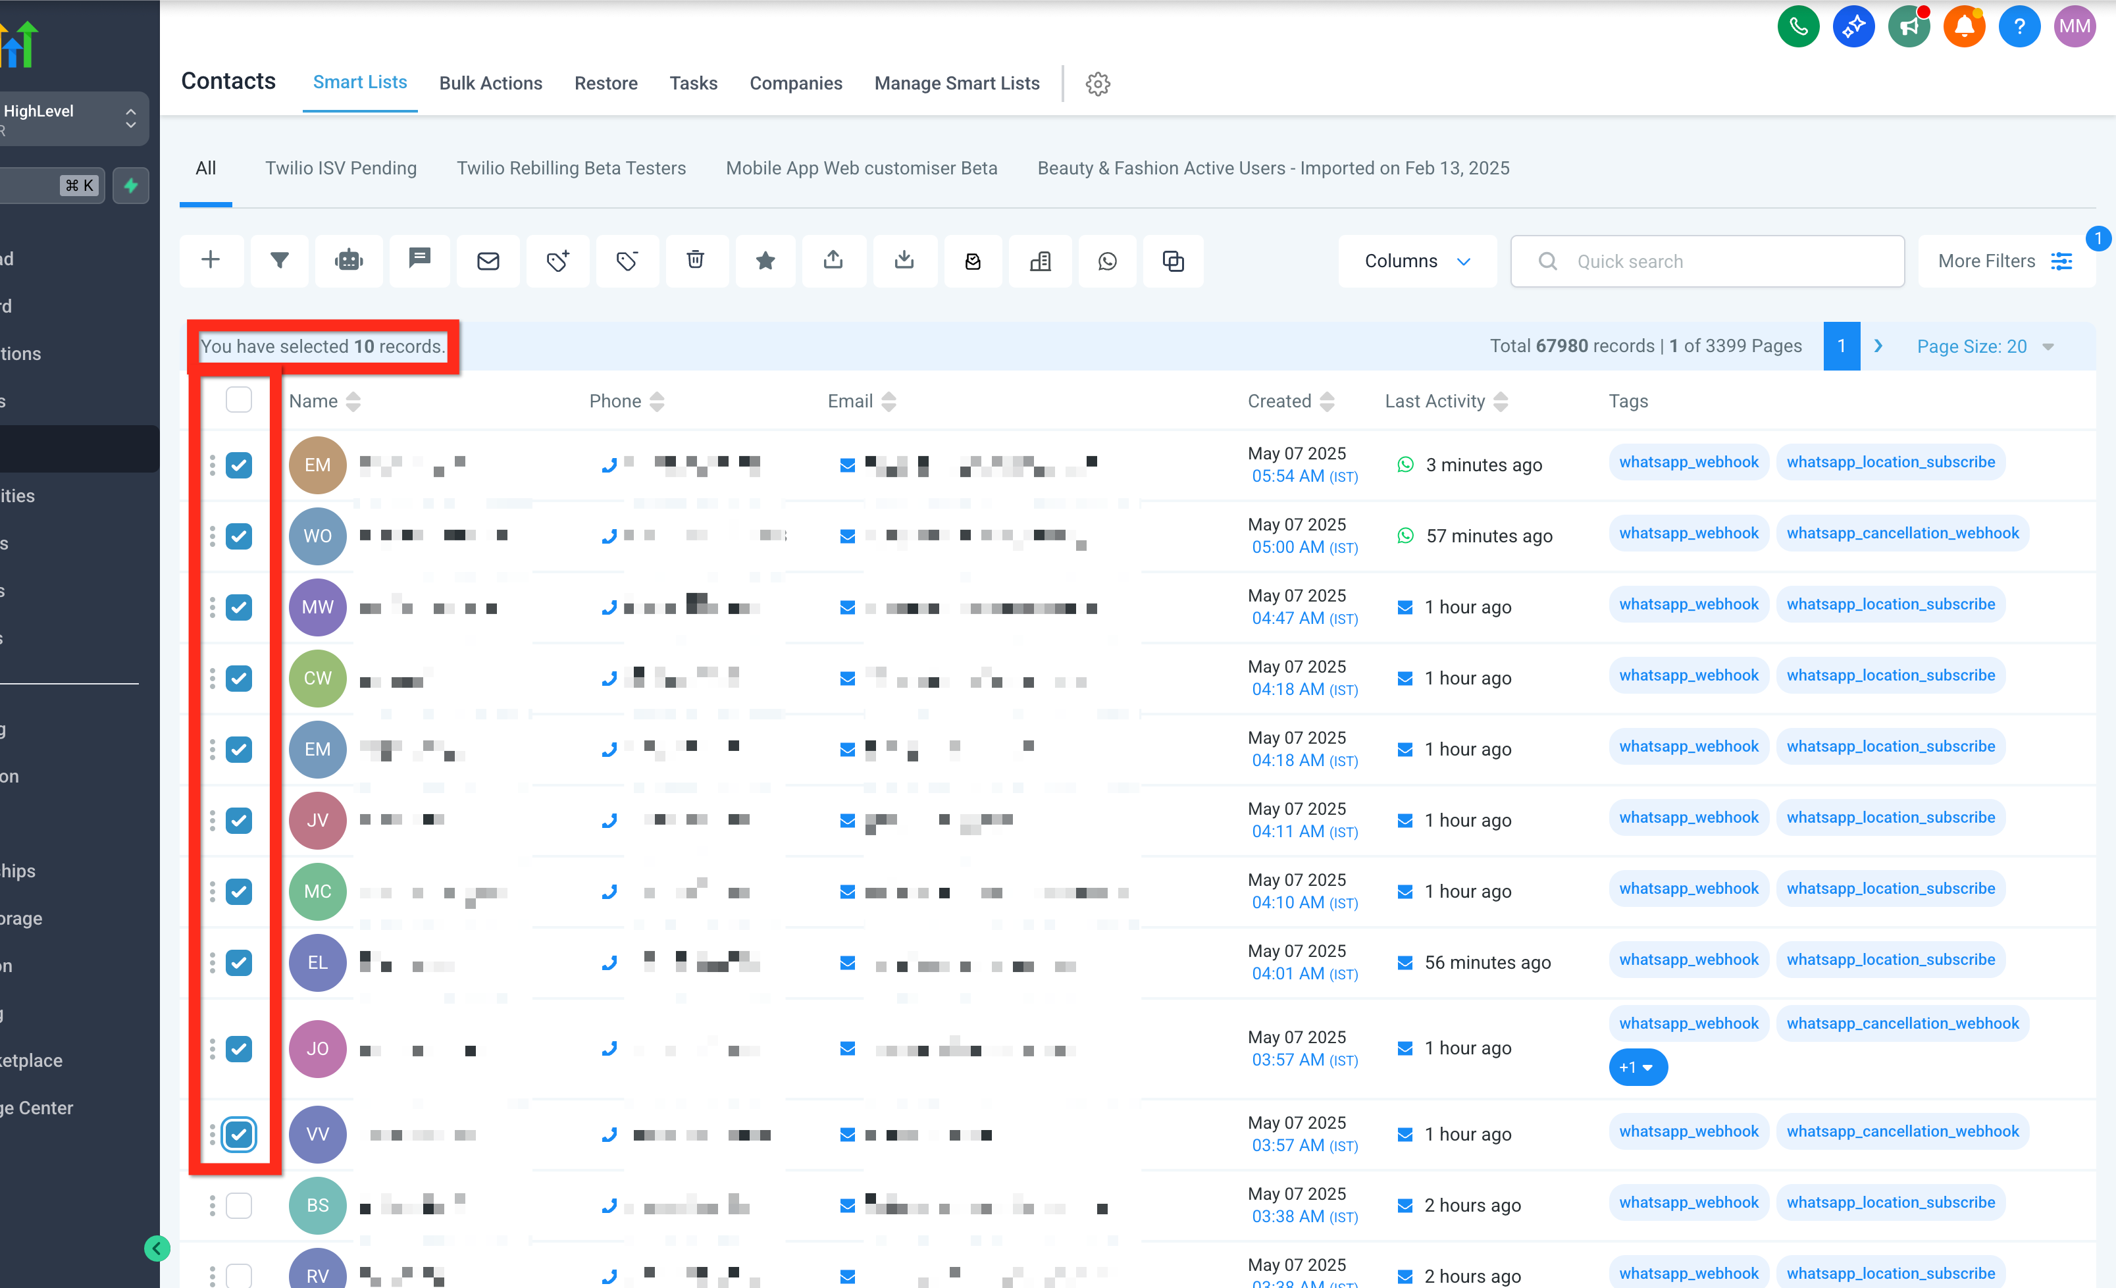
Task: Click the star review request icon
Action: [x=765, y=260]
